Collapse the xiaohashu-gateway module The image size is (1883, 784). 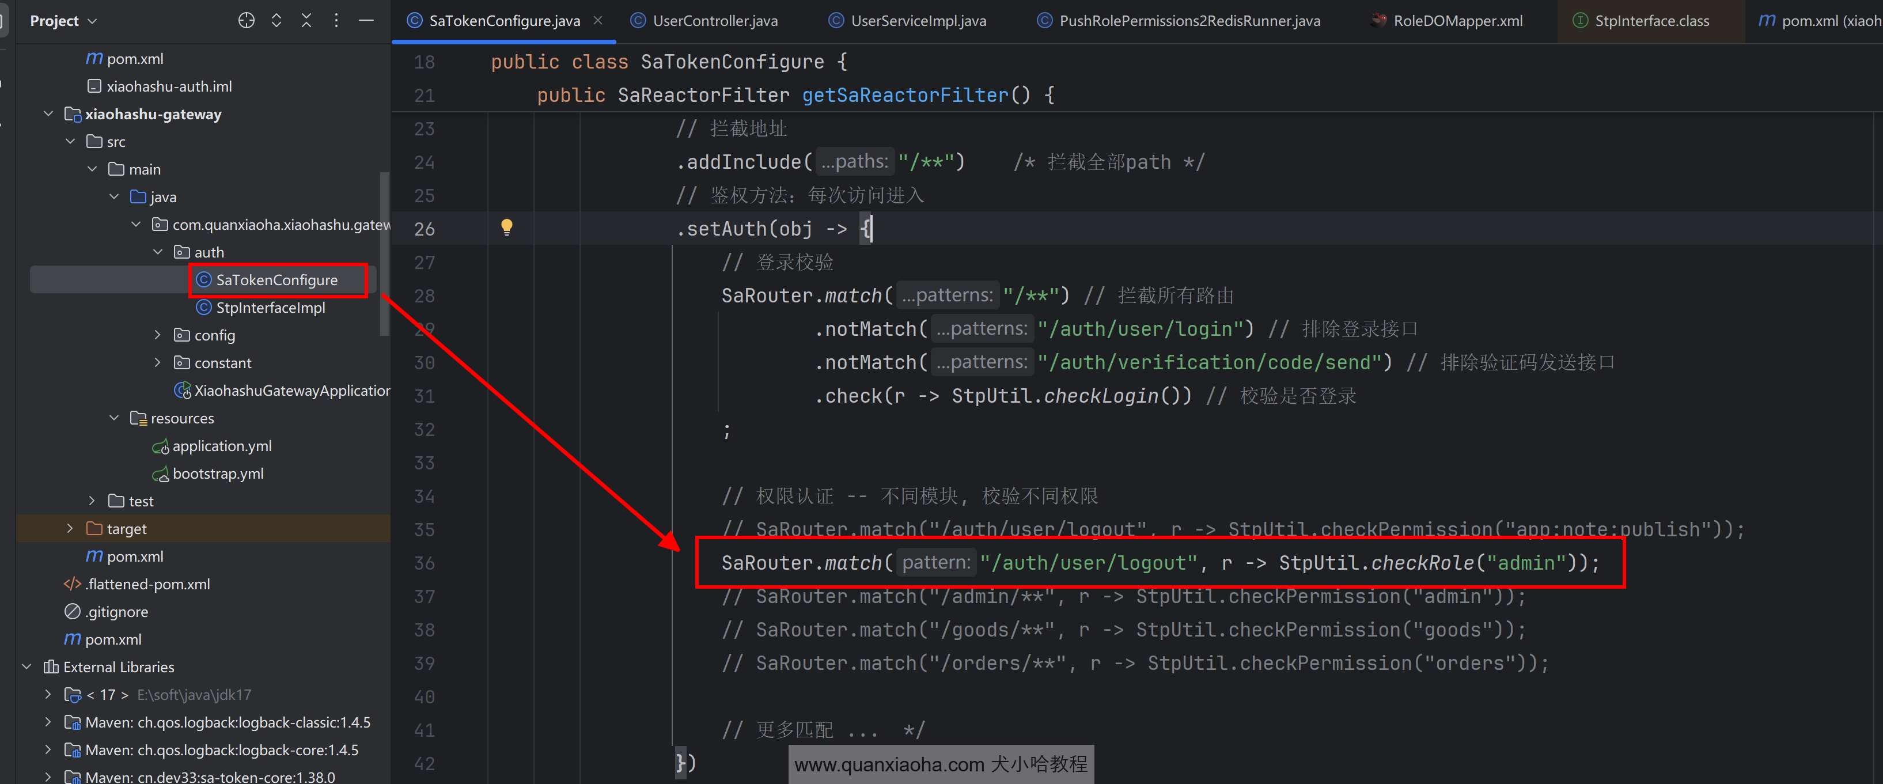[x=48, y=114]
